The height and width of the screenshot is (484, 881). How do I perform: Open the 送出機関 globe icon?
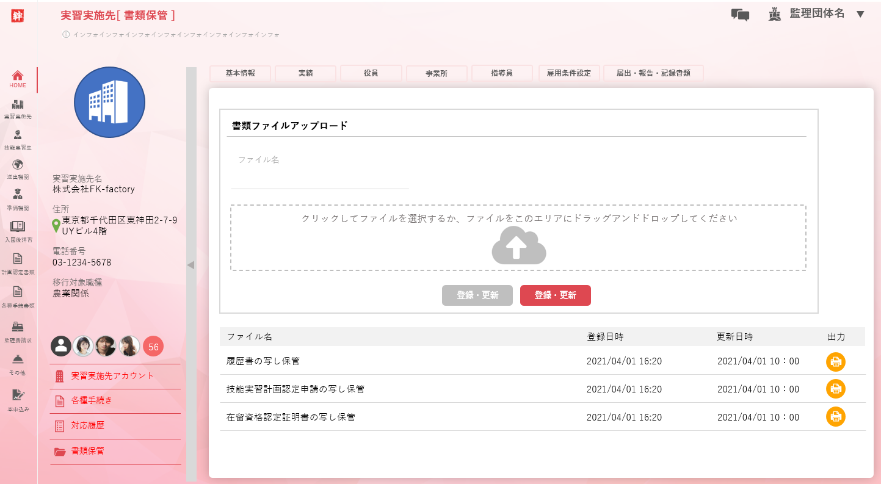(18, 165)
